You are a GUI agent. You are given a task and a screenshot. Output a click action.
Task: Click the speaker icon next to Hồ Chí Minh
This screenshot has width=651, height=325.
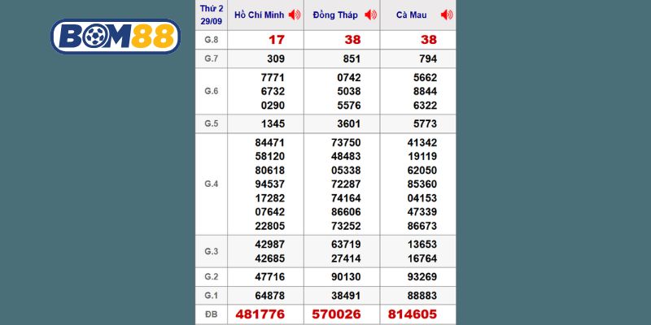295,15
